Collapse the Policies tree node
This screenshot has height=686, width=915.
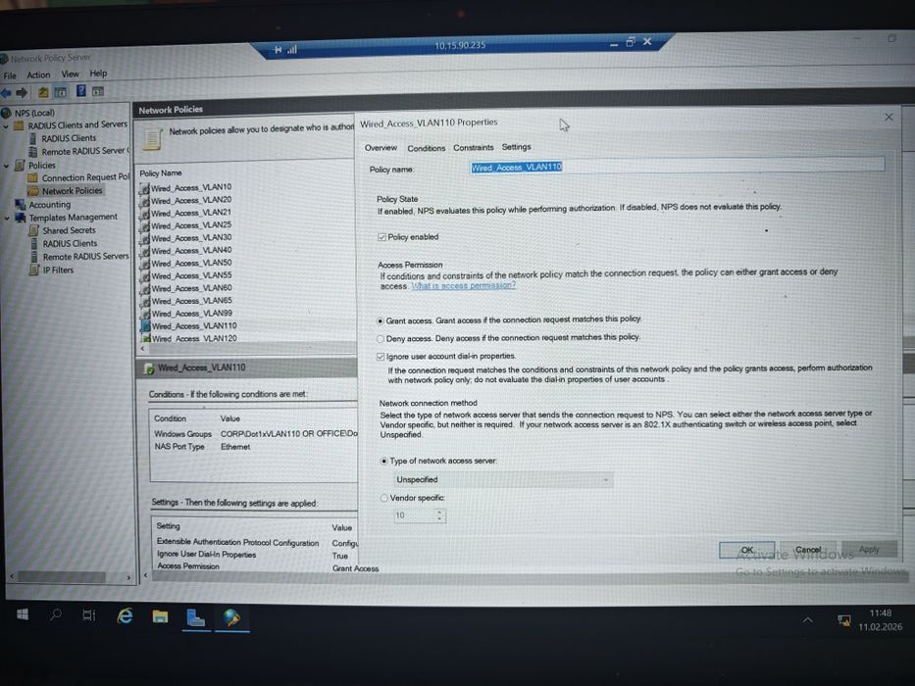coord(7,166)
